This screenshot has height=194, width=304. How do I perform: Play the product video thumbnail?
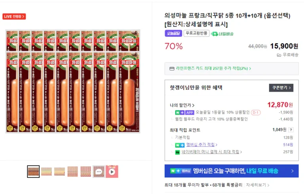[x=112, y=171]
